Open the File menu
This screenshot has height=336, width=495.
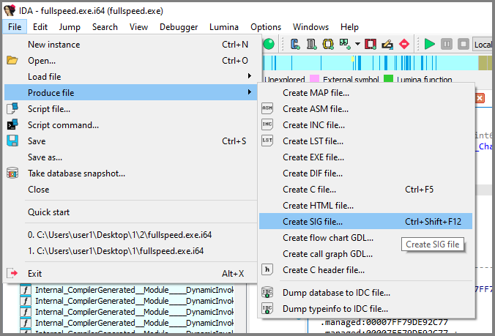point(15,27)
